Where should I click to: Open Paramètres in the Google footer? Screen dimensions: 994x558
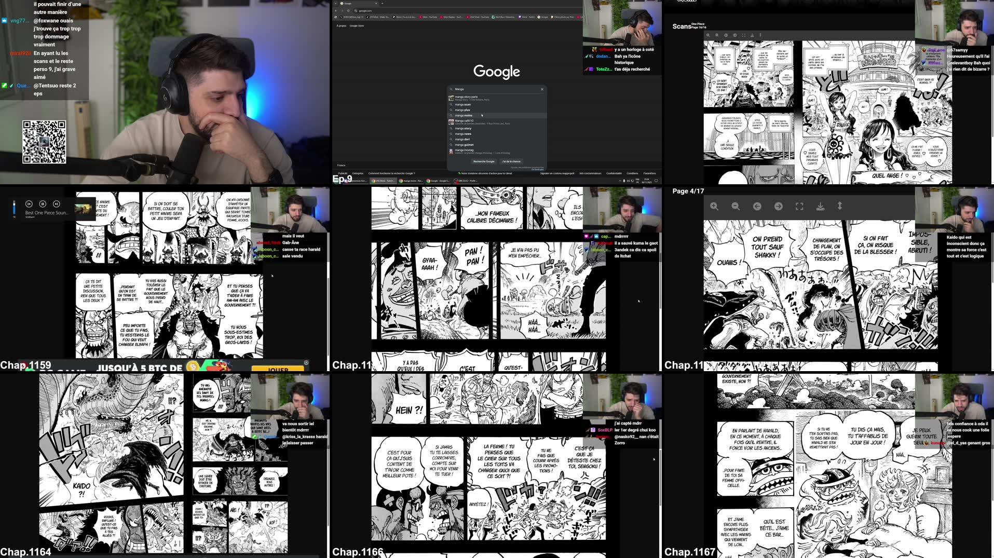pyautogui.click(x=649, y=173)
